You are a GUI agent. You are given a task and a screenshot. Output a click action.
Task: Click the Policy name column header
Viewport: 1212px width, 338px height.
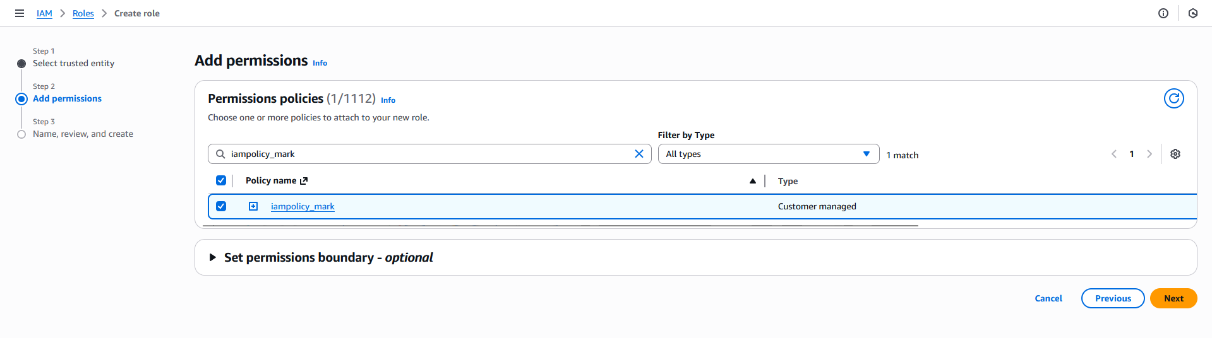271,180
